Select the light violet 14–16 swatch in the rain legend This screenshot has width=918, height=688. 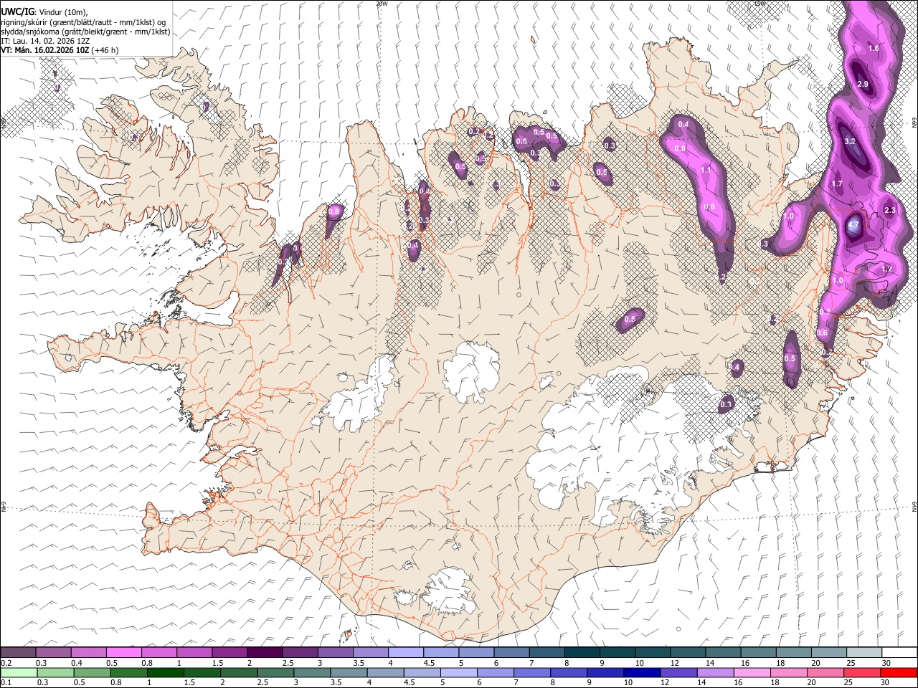(716, 673)
